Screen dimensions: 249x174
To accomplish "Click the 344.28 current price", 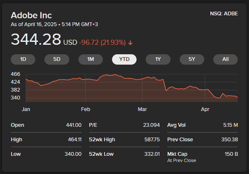I will pyautogui.click(x=36, y=40).
